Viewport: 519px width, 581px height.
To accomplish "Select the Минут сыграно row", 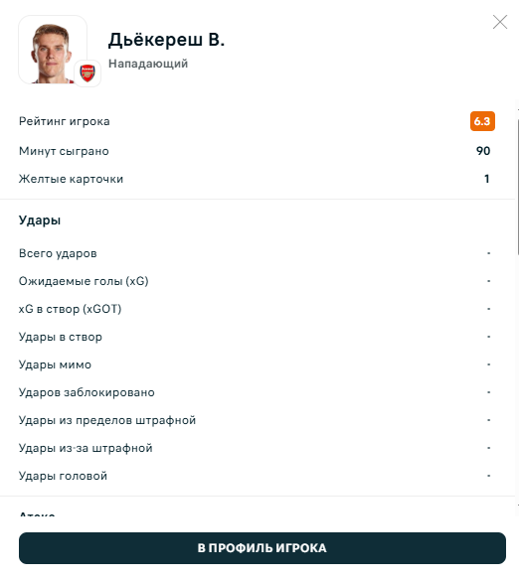I will pyautogui.click(x=257, y=151).
